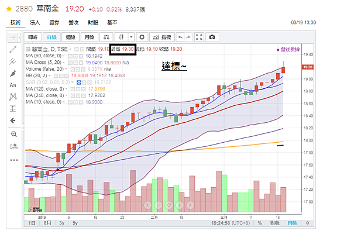Click the back arrow in left toolbar
This screenshot has height=234, width=351.
(x=13, y=121)
